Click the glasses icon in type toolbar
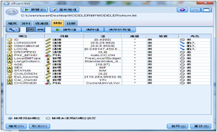 tap(31, 30)
